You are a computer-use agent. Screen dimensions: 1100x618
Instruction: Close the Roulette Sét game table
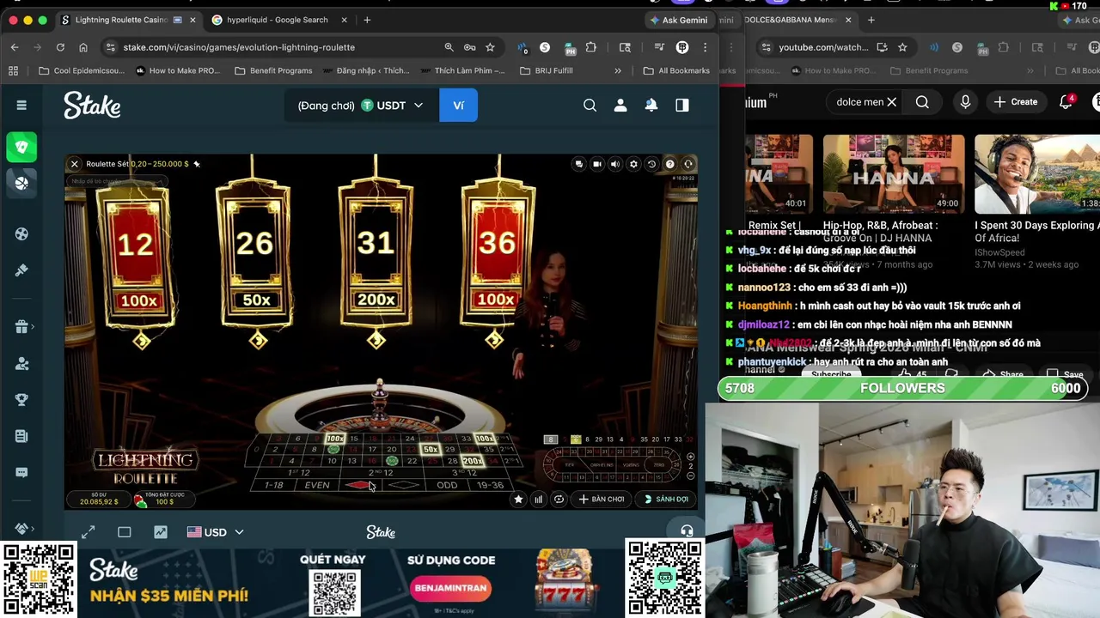[x=74, y=164]
